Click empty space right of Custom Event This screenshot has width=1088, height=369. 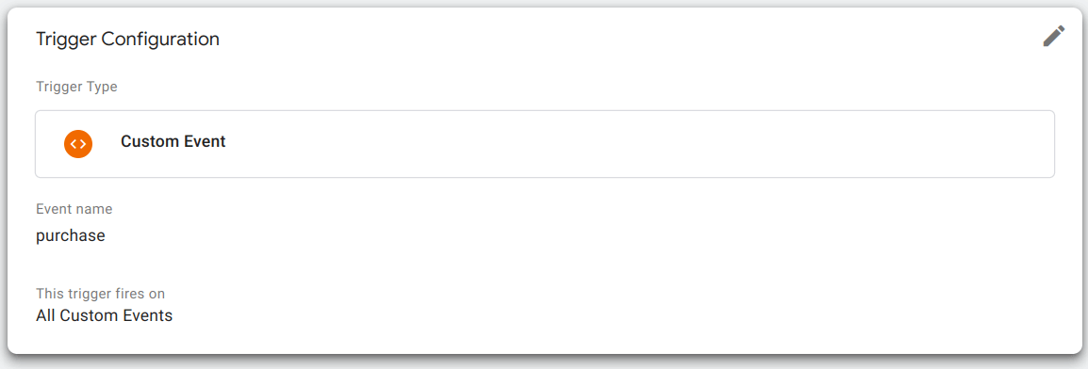point(638,144)
